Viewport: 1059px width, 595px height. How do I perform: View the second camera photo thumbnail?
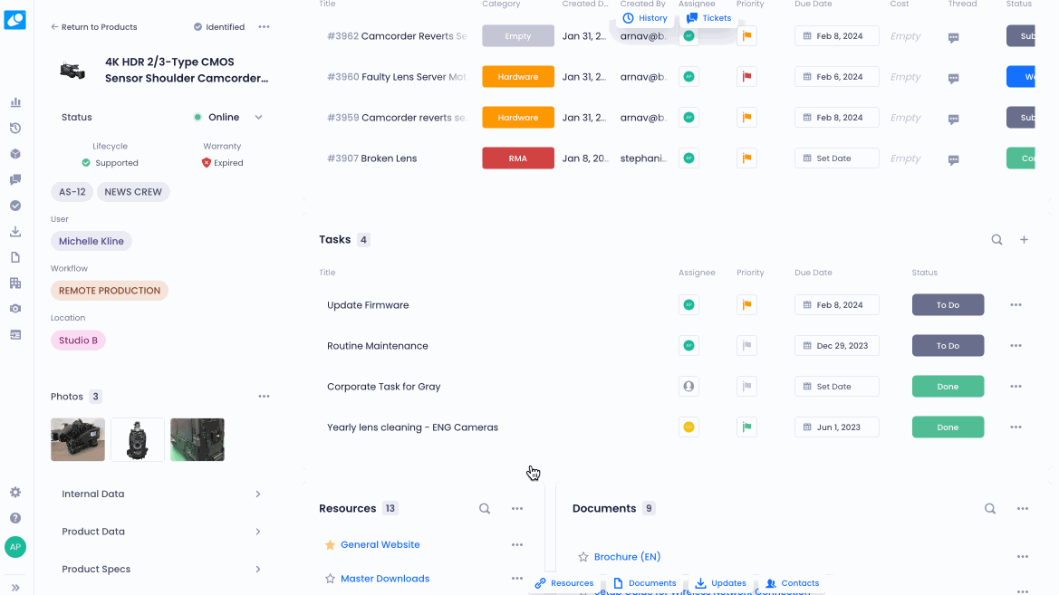click(138, 439)
